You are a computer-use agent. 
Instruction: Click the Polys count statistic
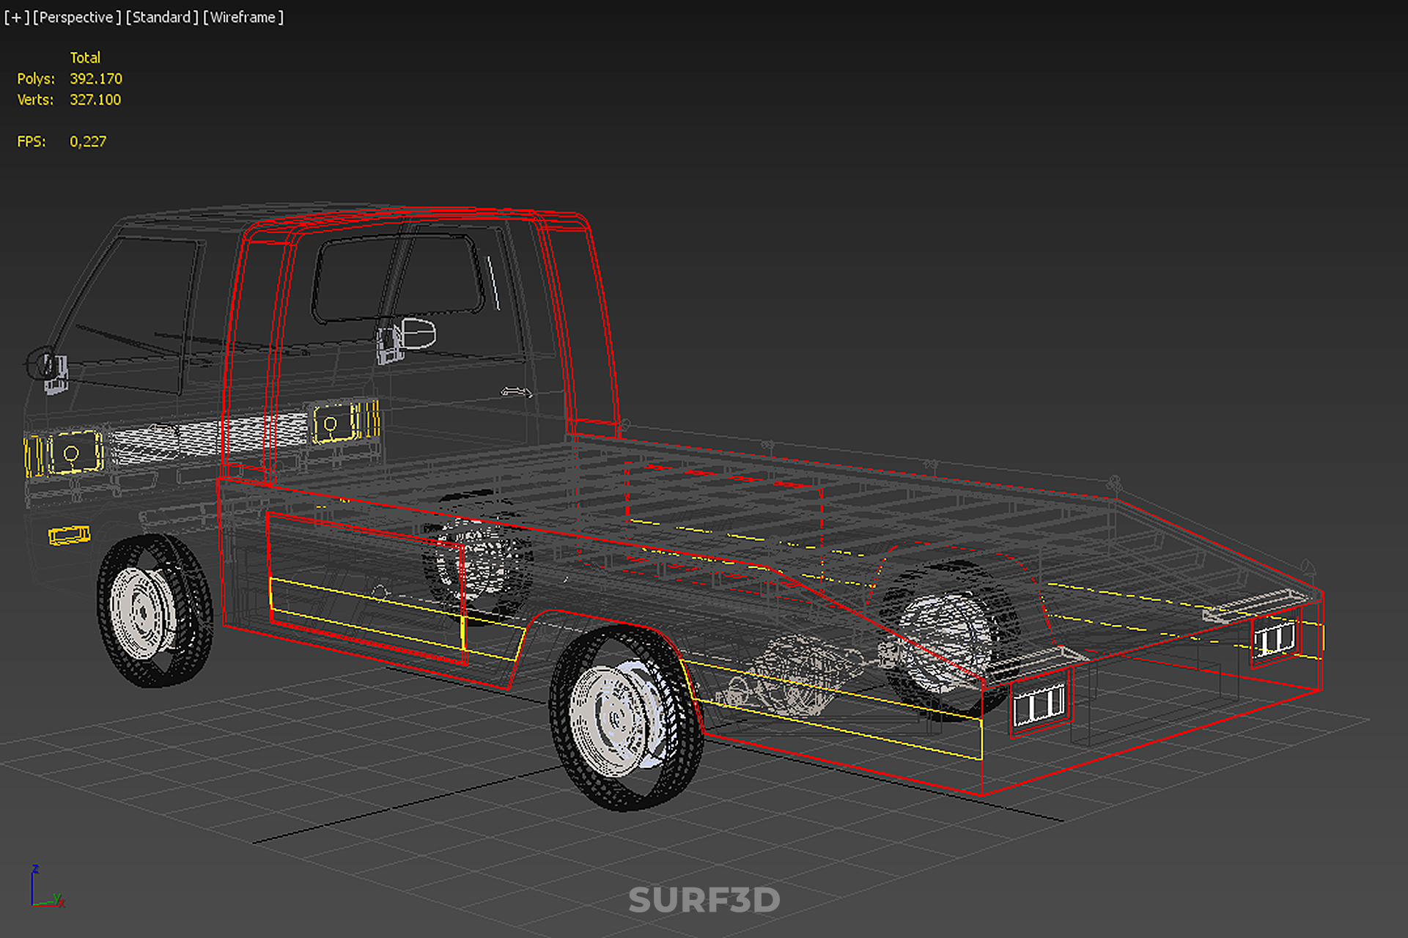(x=95, y=78)
